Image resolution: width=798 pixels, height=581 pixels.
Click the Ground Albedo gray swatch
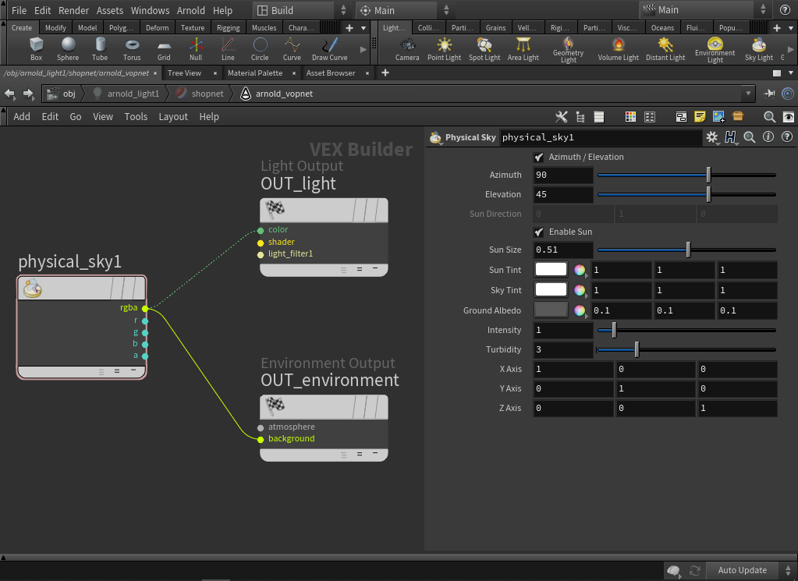pyautogui.click(x=551, y=310)
